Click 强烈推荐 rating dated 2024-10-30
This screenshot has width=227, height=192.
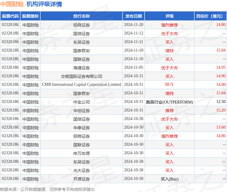[x=170, y=136]
